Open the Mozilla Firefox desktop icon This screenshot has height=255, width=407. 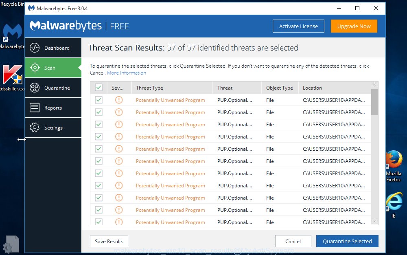point(394,159)
